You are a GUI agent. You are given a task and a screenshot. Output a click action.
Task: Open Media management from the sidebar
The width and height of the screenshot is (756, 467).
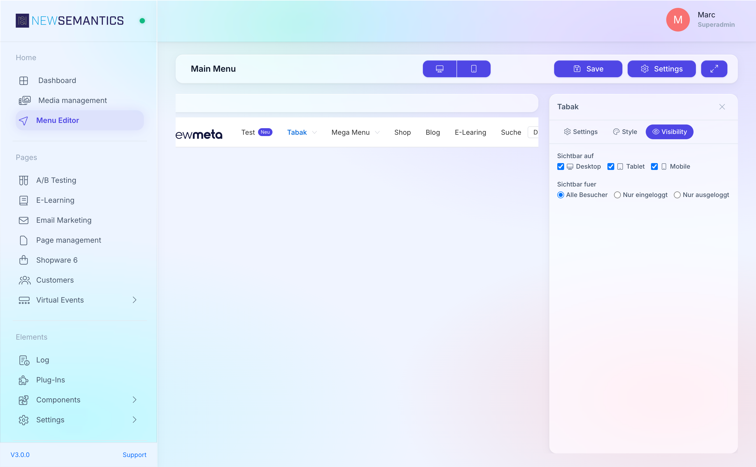(80, 100)
